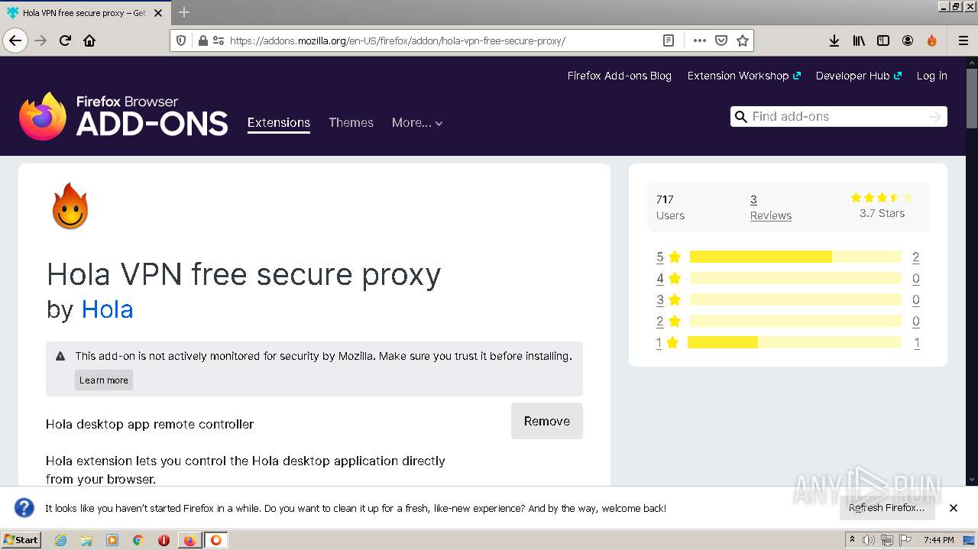Launch Internet Explorer from taskbar

click(x=61, y=540)
